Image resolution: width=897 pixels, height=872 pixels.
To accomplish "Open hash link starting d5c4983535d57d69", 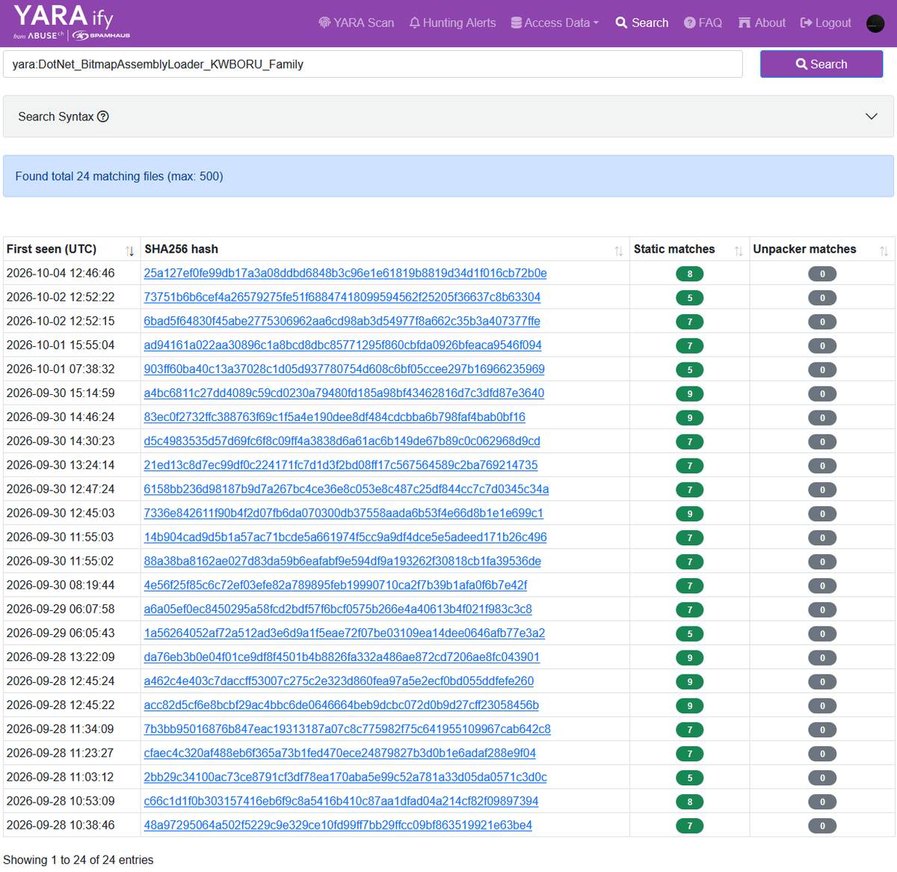I will [x=342, y=440].
